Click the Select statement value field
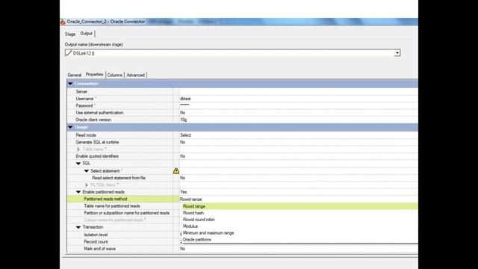Viewport: 478px width, 269px height. click(299, 171)
